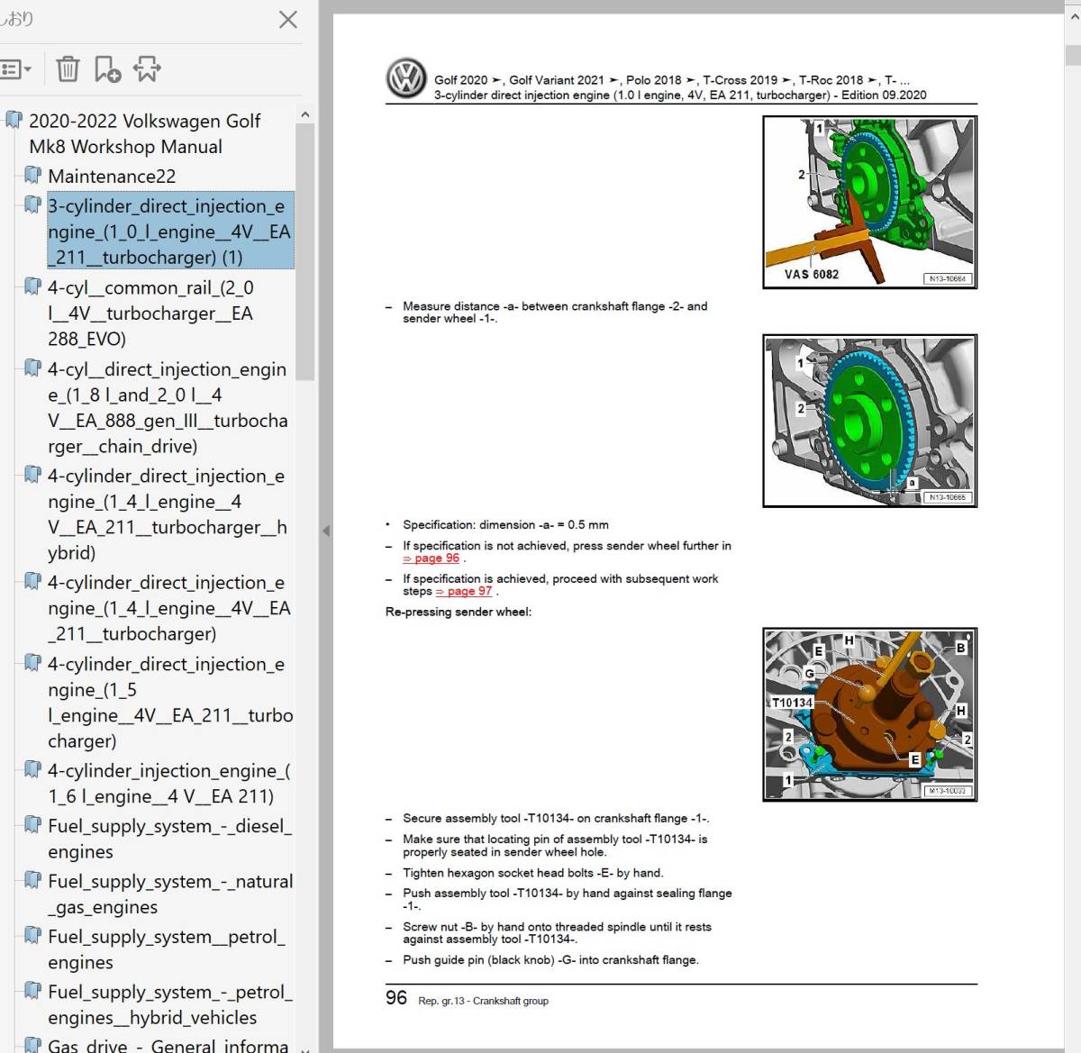1081x1053 pixels.
Task: Collapse the bookmarks pane with the divider arrow
Action: click(326, 531)
